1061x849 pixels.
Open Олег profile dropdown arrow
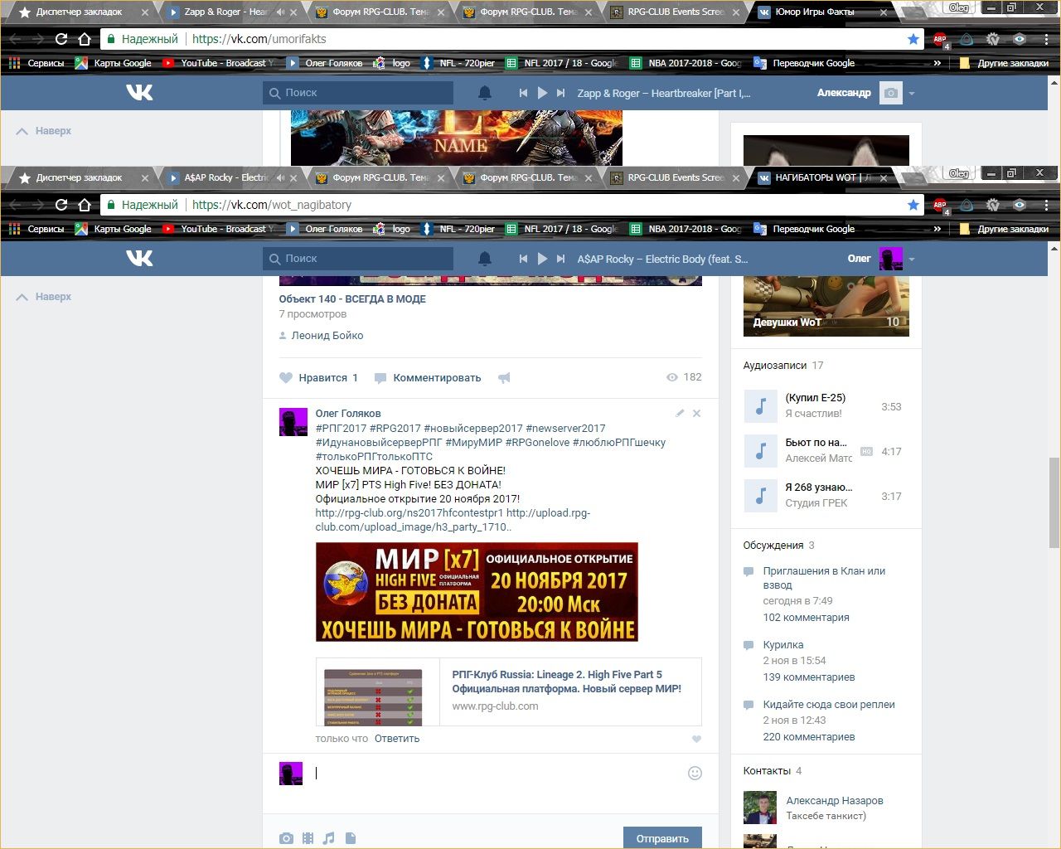coord(912,260)
